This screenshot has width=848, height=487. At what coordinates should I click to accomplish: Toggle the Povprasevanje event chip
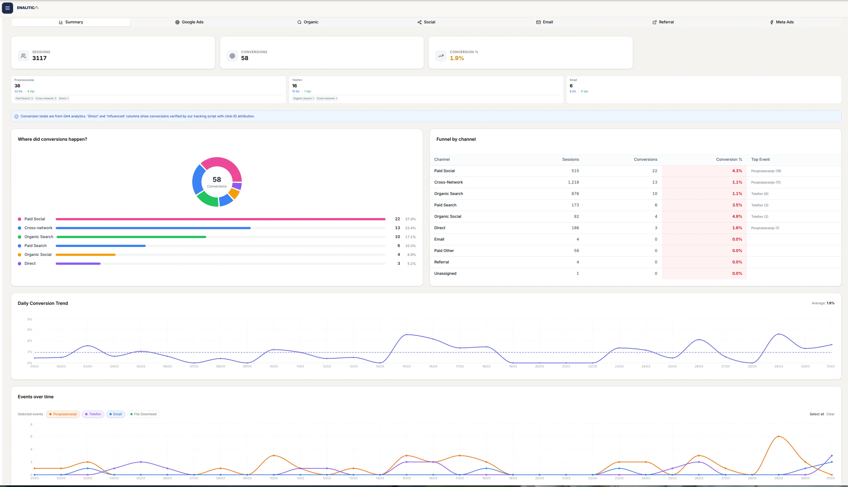click(63, 414)
